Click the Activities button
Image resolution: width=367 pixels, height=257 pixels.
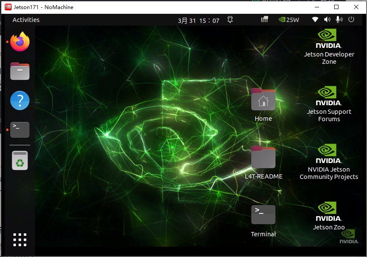(x=26, y=20)
